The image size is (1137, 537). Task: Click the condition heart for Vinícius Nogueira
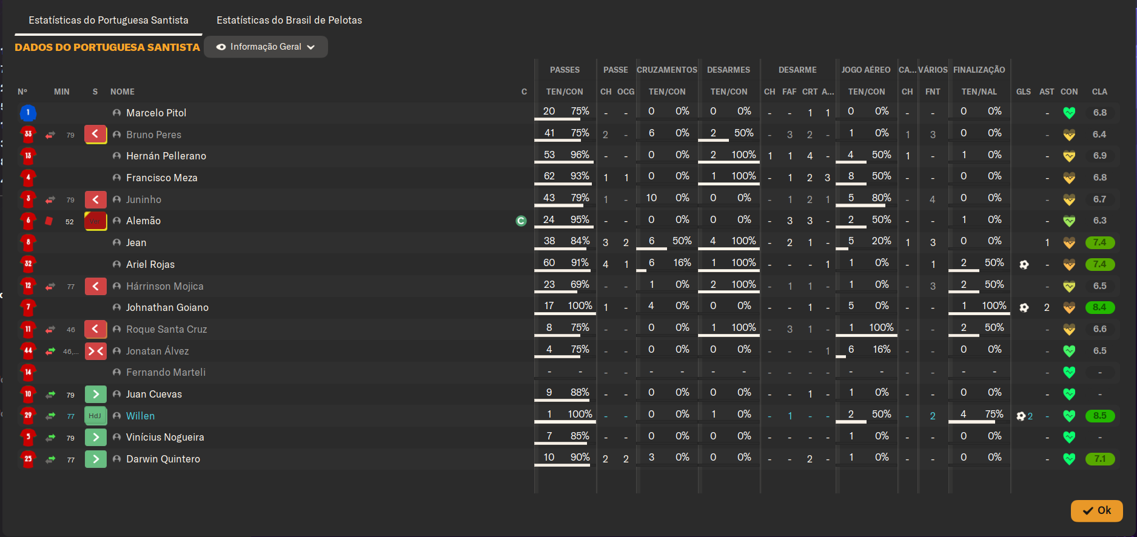tap(1069, 437)
